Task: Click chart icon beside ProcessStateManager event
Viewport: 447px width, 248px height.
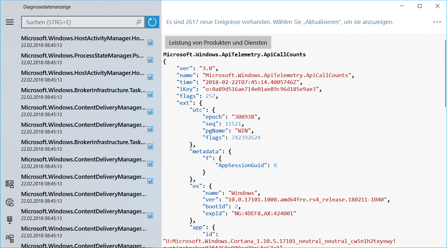Action: pos(150,59)
